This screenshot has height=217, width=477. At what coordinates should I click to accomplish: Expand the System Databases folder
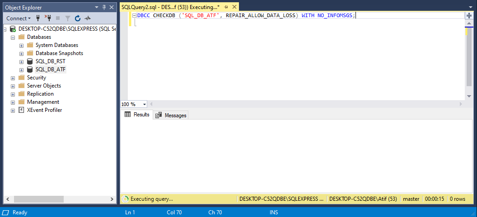pos(21,45)
